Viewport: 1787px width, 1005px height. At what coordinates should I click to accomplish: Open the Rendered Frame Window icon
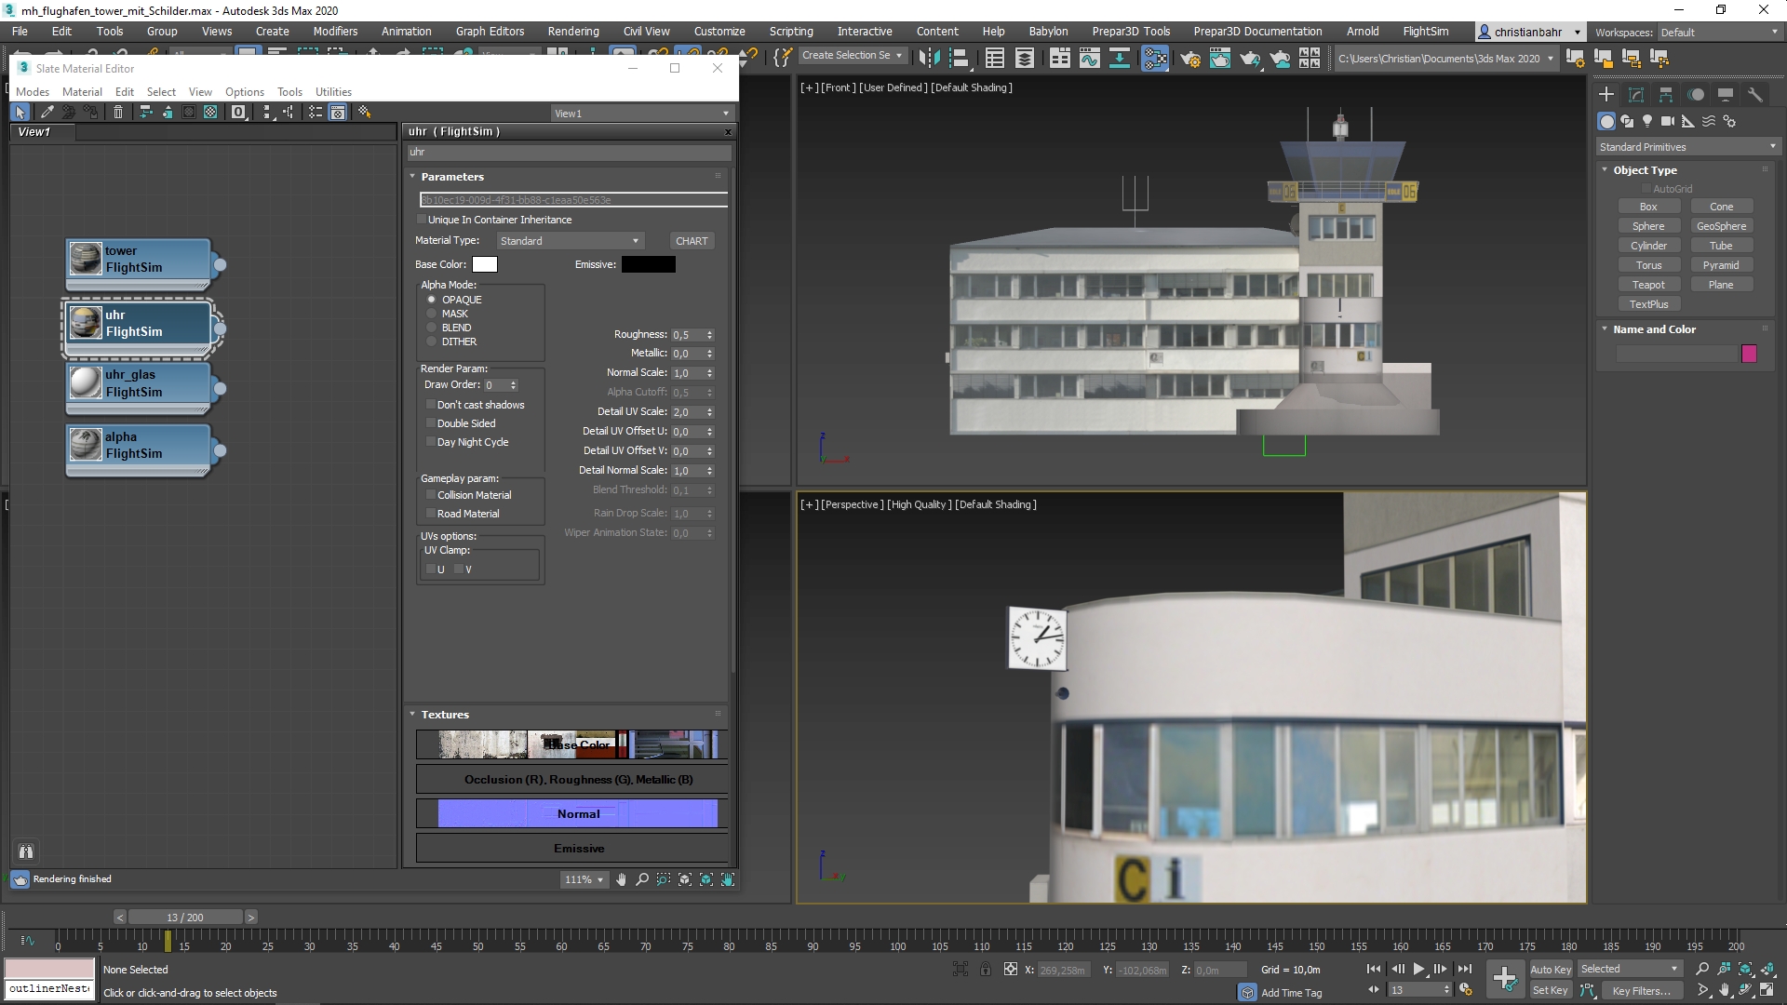coord(1220,59)
